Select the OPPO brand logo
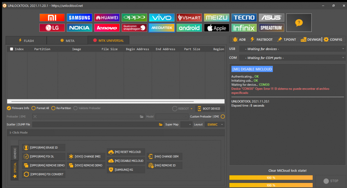347x188 pixels. [x=134, y=17]
